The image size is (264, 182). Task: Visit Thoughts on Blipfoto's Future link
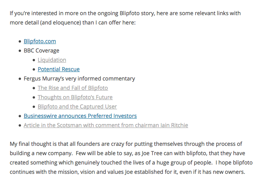coord(75,97)
